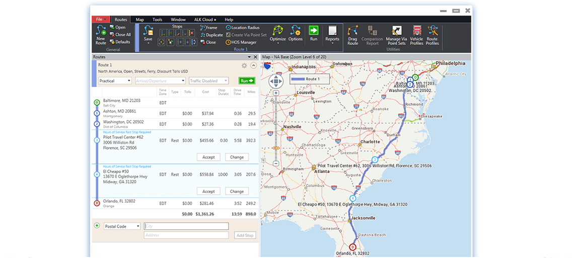Click the map zoom slider track
The image size is (574, 258).
276,126
